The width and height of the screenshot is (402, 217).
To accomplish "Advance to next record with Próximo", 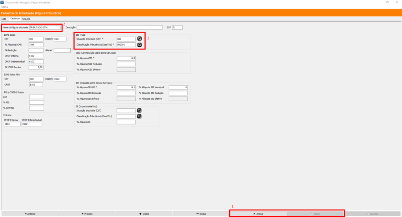I will 87,214.
